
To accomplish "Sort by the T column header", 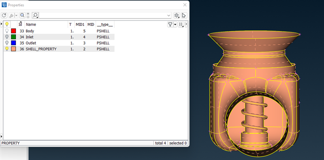I will coord(70,24).
